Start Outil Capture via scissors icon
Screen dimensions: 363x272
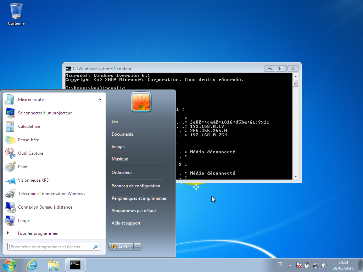click(10, 153)
